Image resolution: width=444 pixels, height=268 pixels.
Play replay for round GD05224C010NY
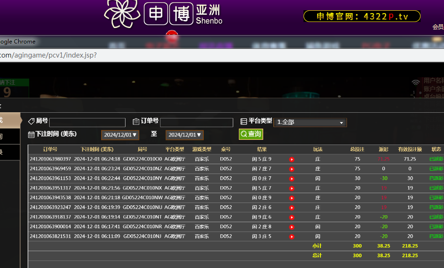click(291, 179)
